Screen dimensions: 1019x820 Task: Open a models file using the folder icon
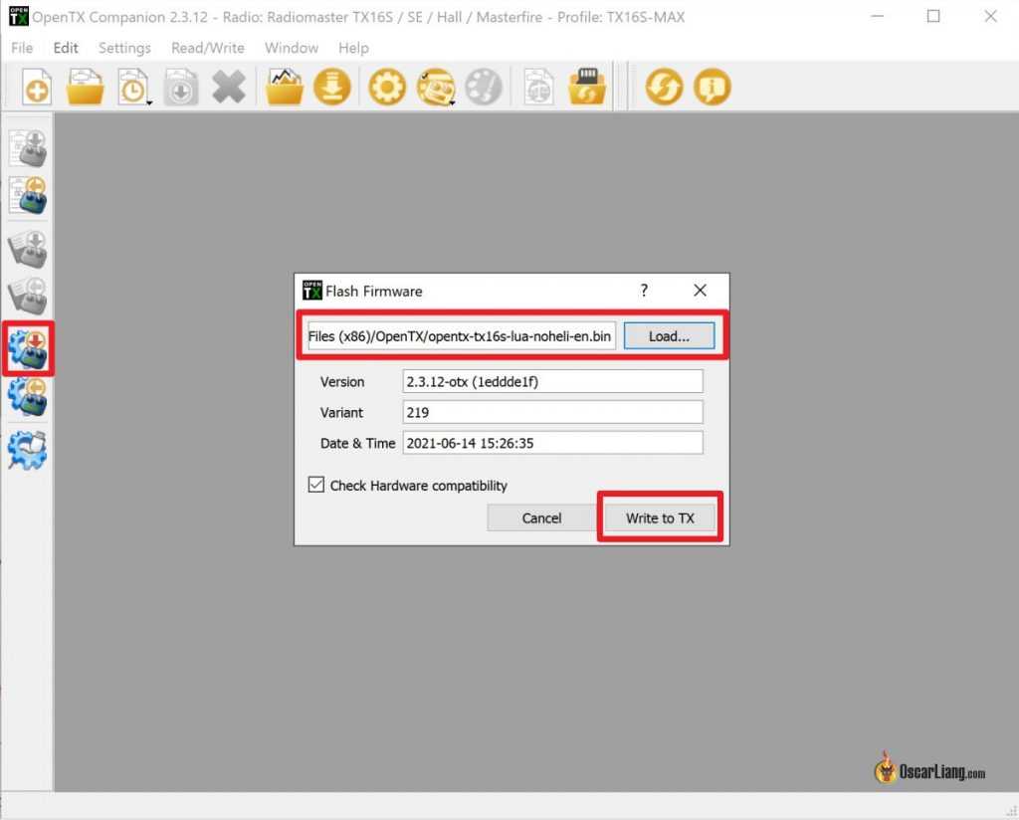point(86,88)
